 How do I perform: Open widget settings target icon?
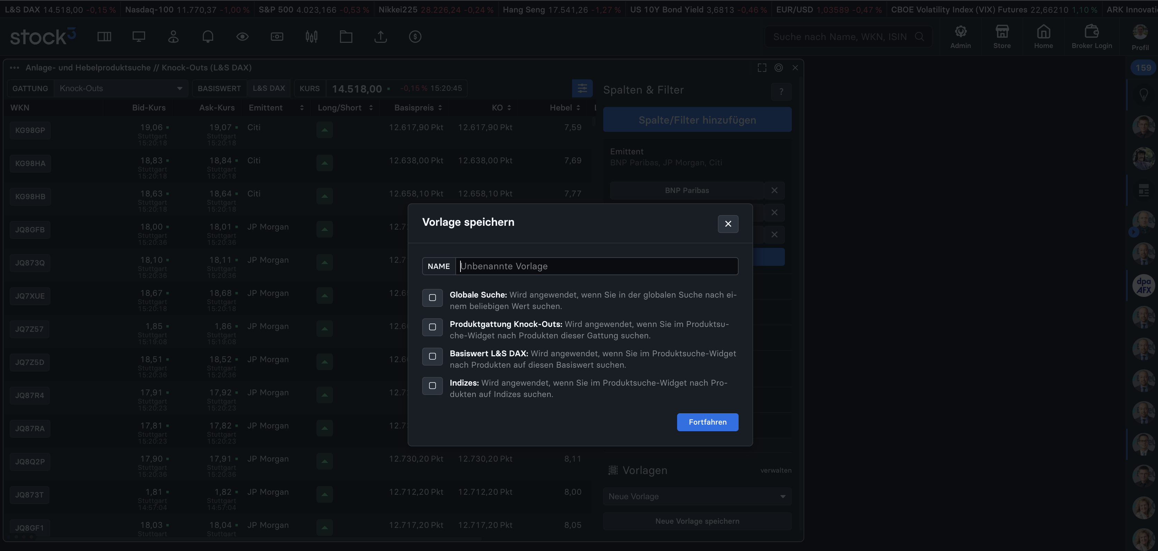[779, 68]
